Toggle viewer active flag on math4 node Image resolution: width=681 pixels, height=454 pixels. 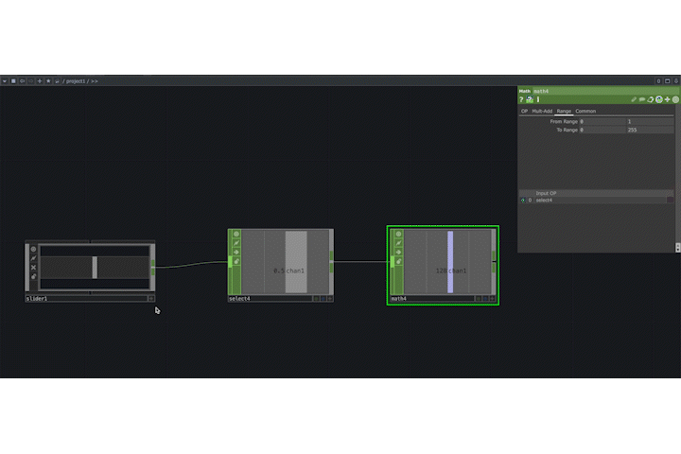pyautogui.click(x=398, y=234)
